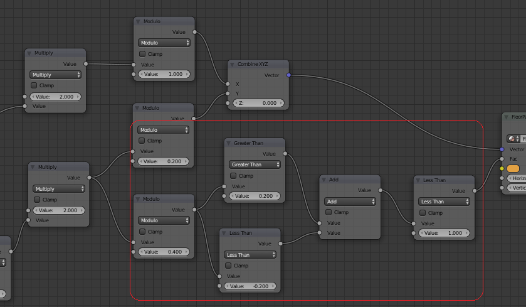Click the Vector input socket on FloorP node
The image size is (526, 307).
[x=502, y=149]
